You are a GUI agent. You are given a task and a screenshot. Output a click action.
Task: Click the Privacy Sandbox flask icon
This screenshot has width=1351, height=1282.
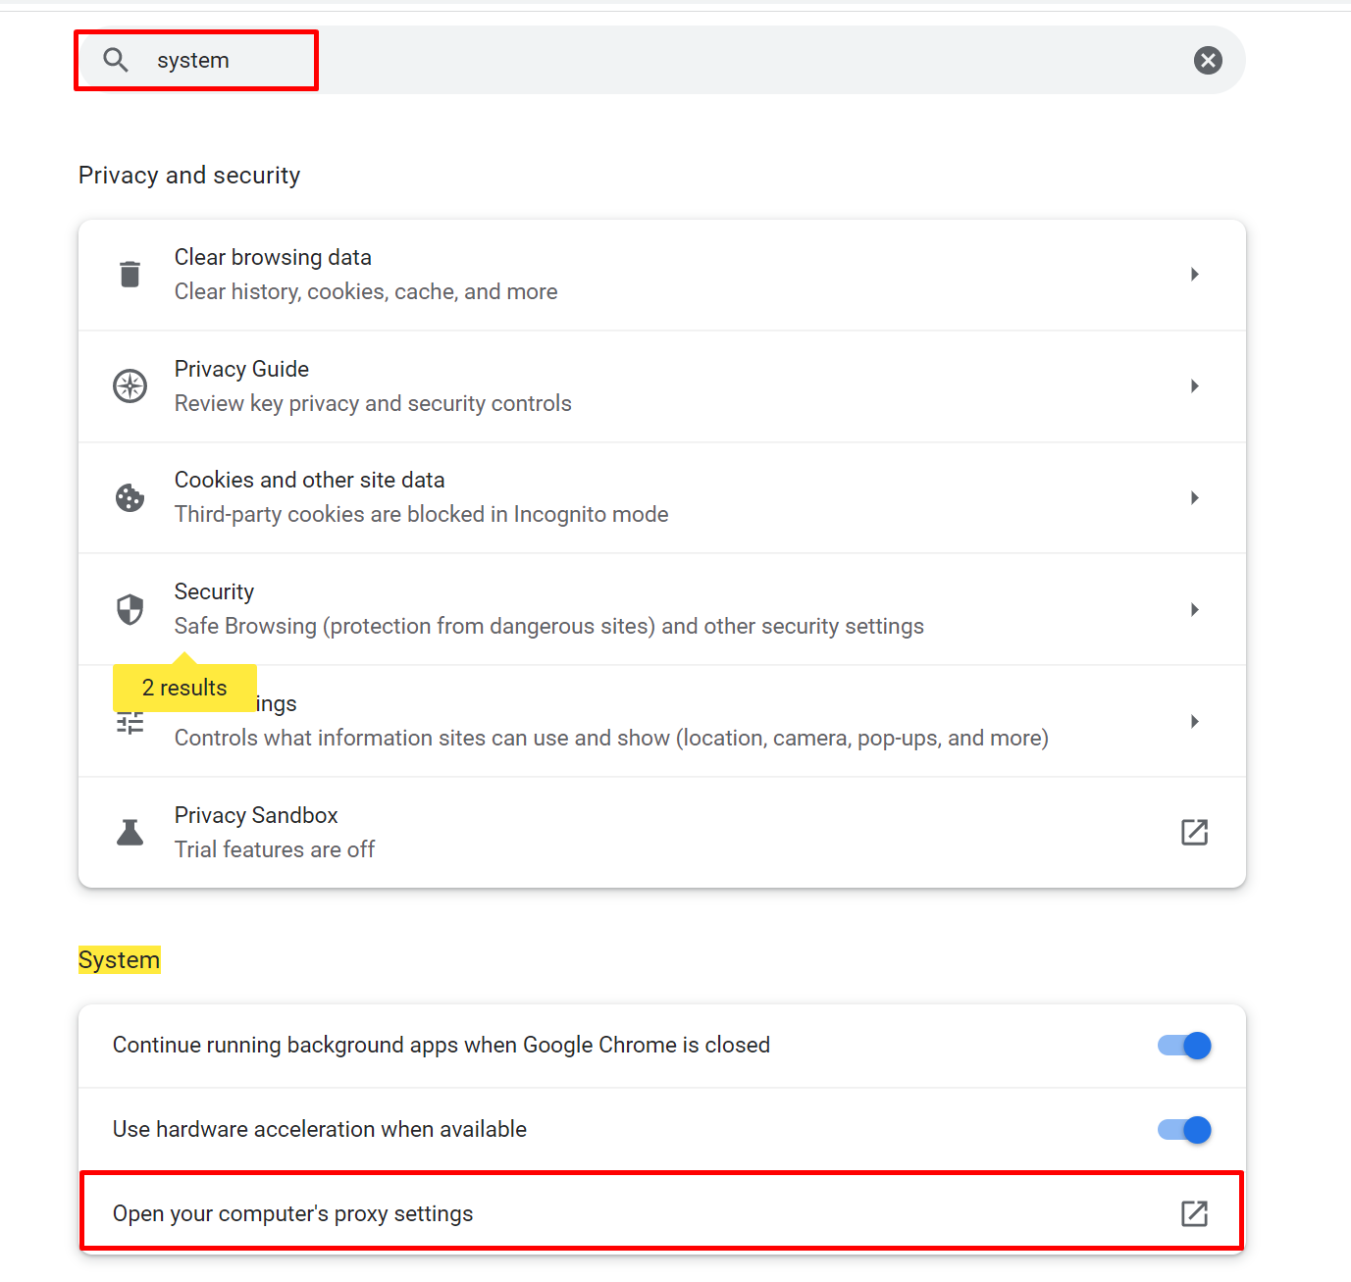click(x=130, y=833)
